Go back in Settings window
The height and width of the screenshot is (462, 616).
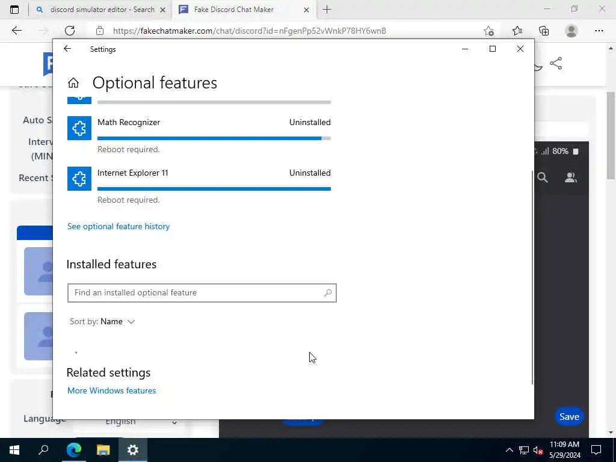pos(67,49)
